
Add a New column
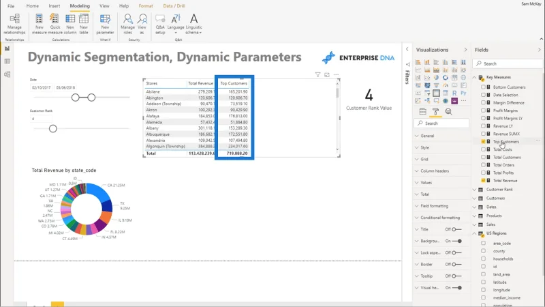pyautogui.click(x=70, y=24)
